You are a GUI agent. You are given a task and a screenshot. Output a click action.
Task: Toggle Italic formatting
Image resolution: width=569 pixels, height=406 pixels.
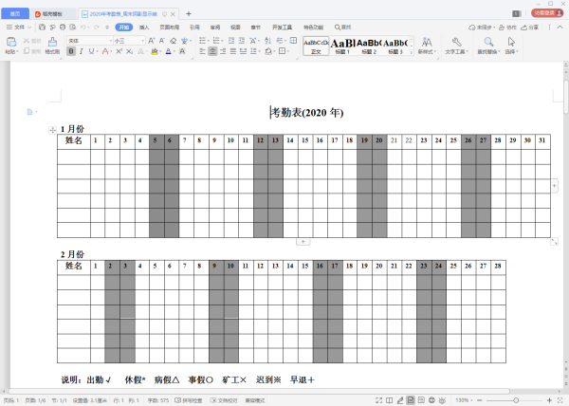pos(82,51)
